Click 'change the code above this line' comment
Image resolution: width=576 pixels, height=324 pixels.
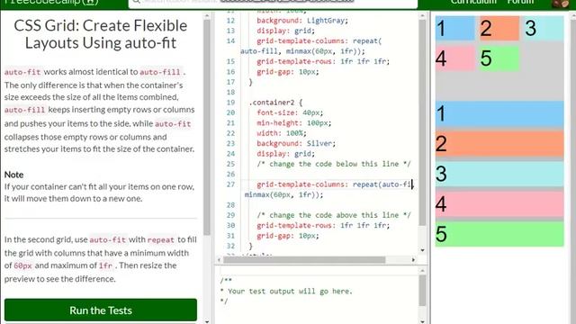pyautogui.click(x=334, y=215)
